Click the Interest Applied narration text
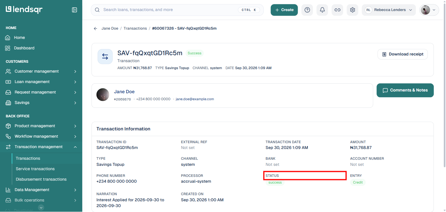Viewport: 446px width, 212px height. coord(130,203)
